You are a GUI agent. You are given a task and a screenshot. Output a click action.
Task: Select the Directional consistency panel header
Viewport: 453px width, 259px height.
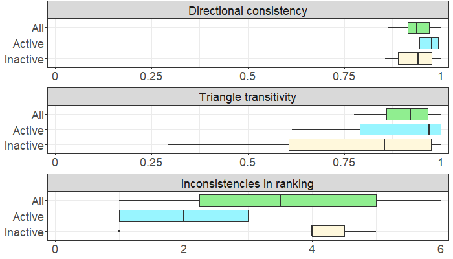pyautogui.click(x=247, y=11)
